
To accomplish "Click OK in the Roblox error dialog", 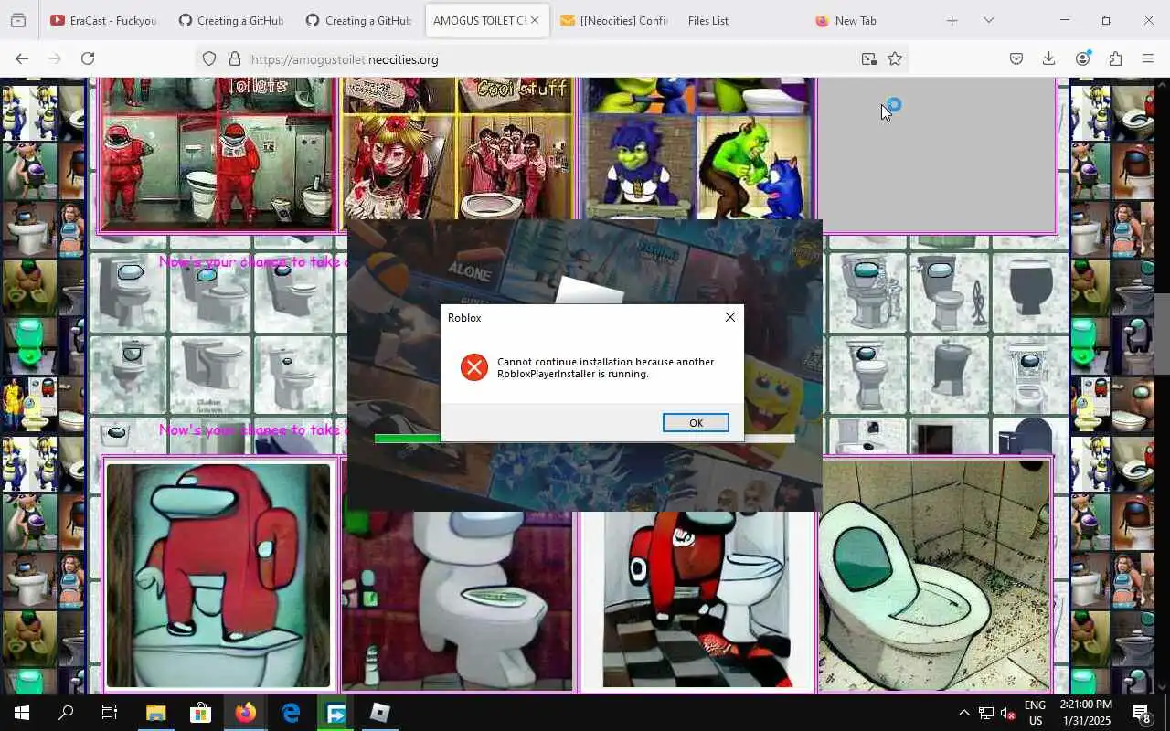I will 696,422.
